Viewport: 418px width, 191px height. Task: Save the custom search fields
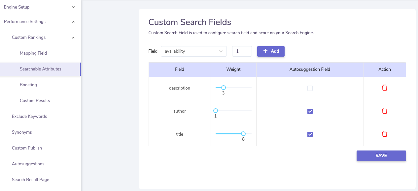tap(381, 156)
